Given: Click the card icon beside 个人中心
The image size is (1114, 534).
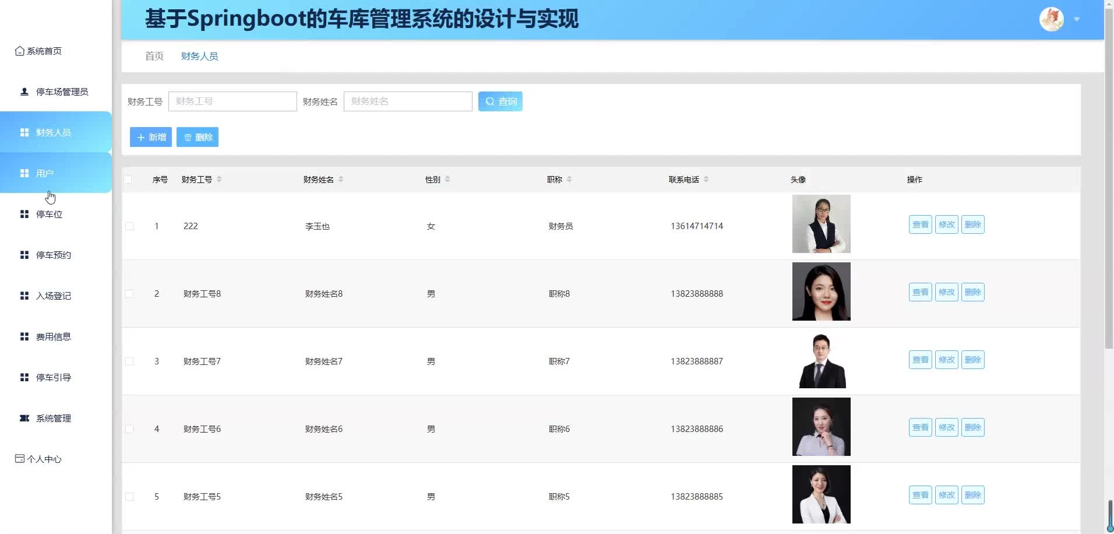Looking at the screenshot, I should click(x=19, y=459).
